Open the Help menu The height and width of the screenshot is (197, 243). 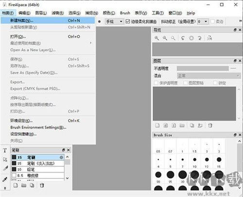(x=191, y=13)
